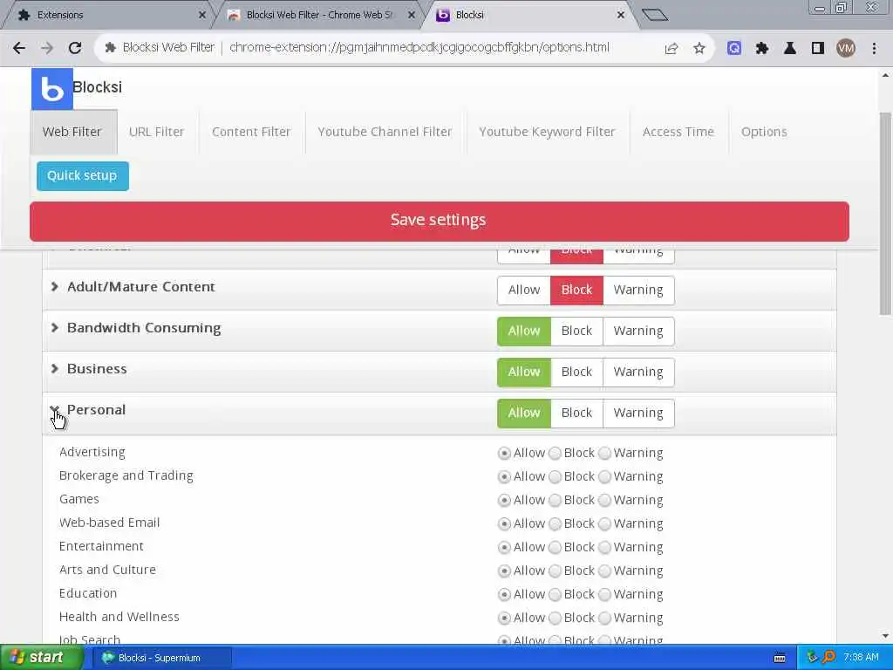Close the Blocksi tab
Image resolution: width=893 pixels, height=670 pixels.
621,15
